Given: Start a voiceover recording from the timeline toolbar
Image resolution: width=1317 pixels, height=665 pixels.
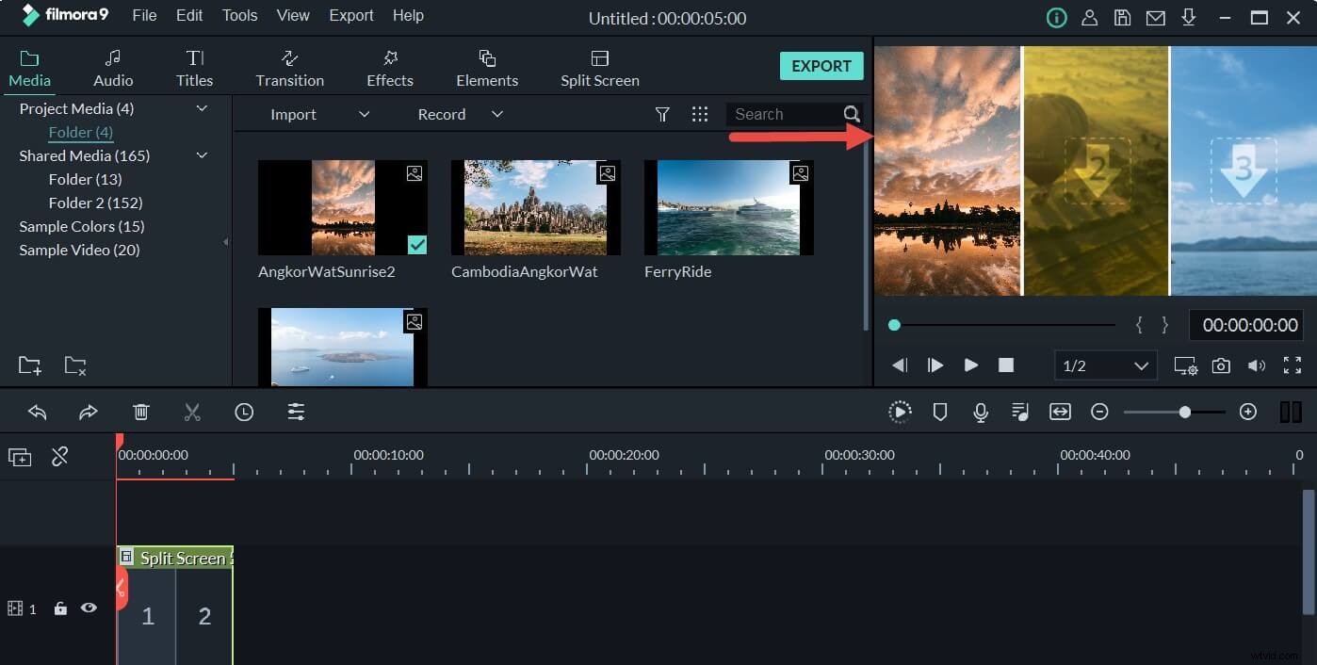Looking at the screenshot, I should pyautogui.click(x=980, y=412).
